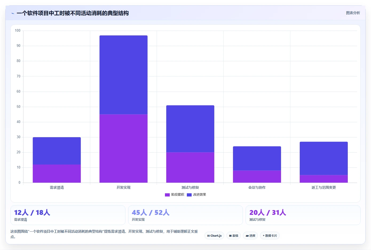Viewport: 371px width, 250px height.
Task: Click the blue segment of the 会议与协作 bar
Action: coord(257,158)
